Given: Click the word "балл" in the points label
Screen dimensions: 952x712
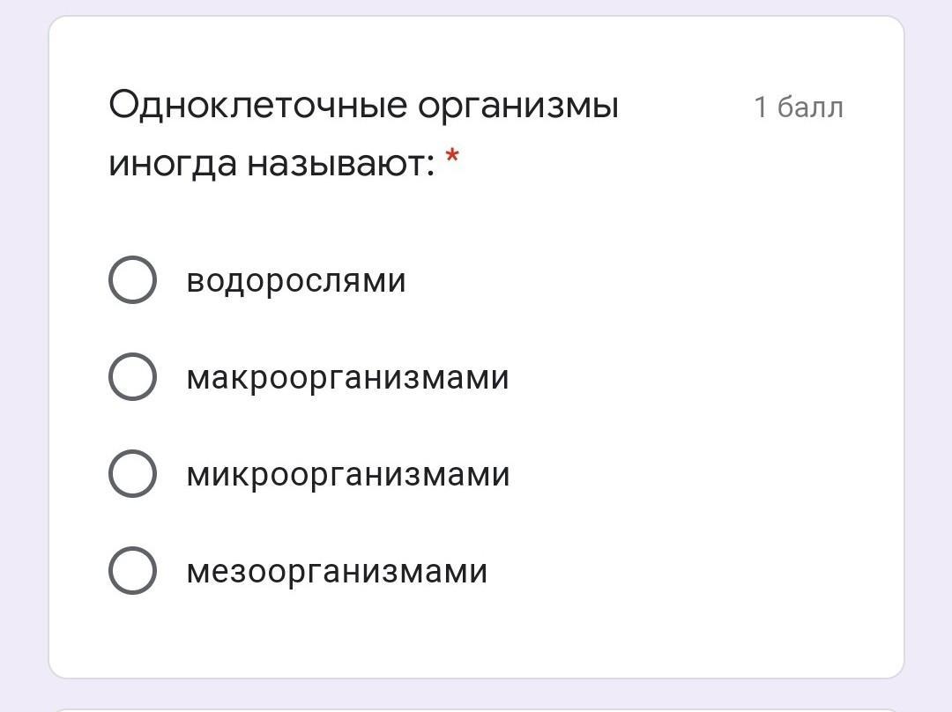Looking at the screenshot, I should point(811,108).
